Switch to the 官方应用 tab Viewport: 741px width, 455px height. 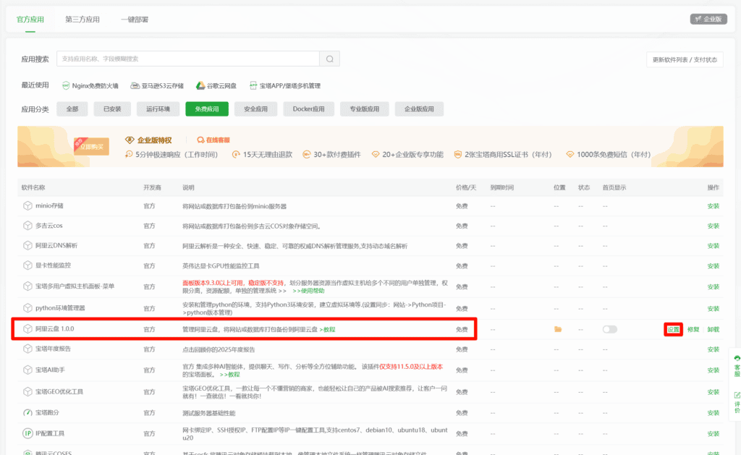click(x=30, y=20)
